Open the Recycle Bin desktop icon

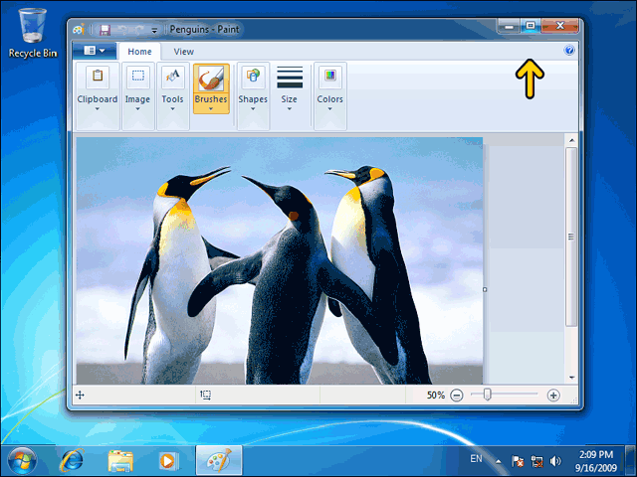tap(33, 33)
